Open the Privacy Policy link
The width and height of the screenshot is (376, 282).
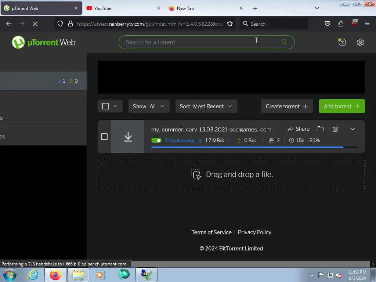click(254, 232)
